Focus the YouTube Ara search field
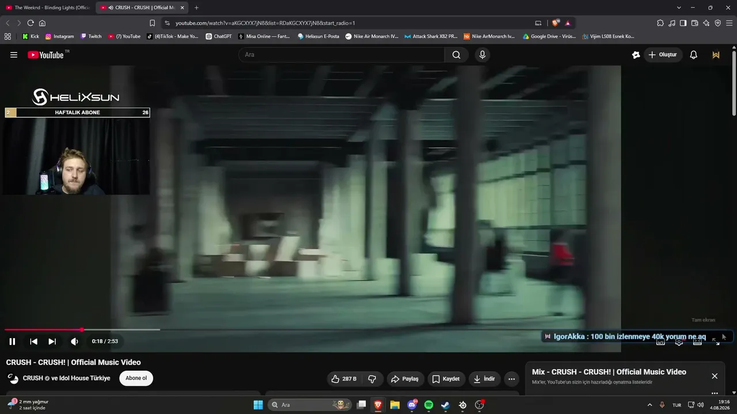Image resolution: width=737 pixels, height=414 pixels. coord(343,55)
